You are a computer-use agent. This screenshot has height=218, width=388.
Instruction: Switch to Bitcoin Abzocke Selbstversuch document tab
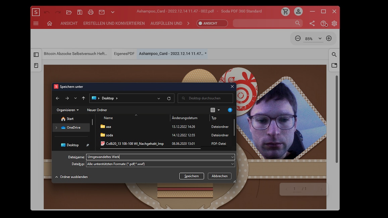point(76,54)
